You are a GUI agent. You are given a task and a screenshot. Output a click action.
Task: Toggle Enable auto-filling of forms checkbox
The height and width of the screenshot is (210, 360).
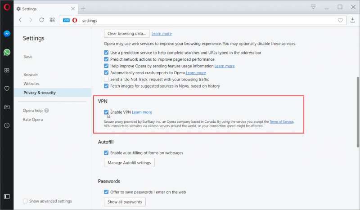pos(106,152)
